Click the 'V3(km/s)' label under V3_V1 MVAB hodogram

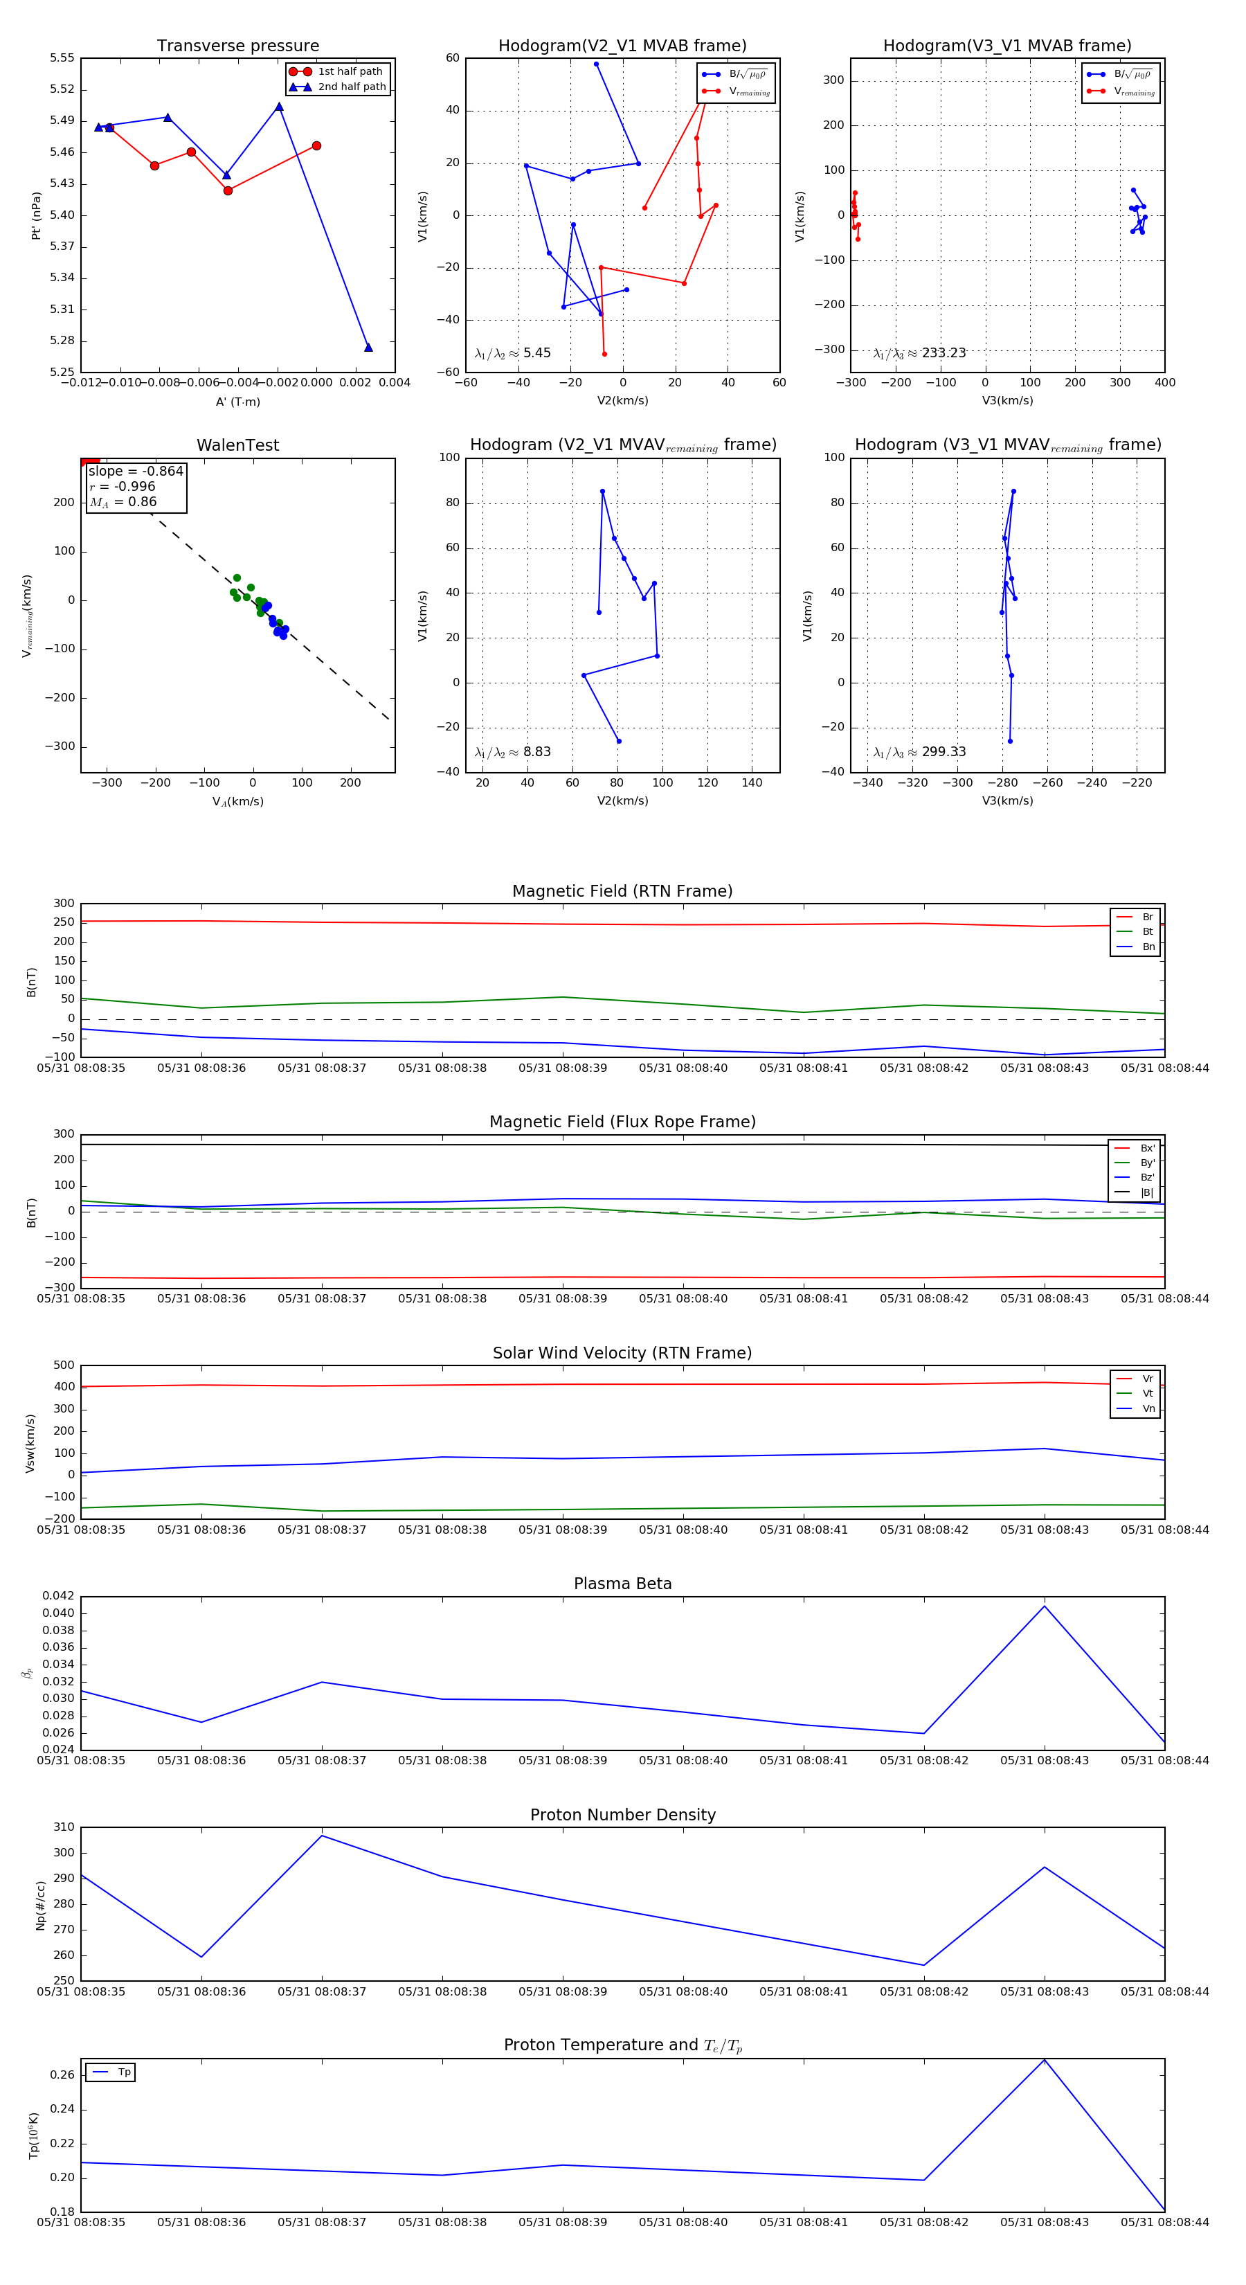pyautogui.click(x=1007, y=401)
